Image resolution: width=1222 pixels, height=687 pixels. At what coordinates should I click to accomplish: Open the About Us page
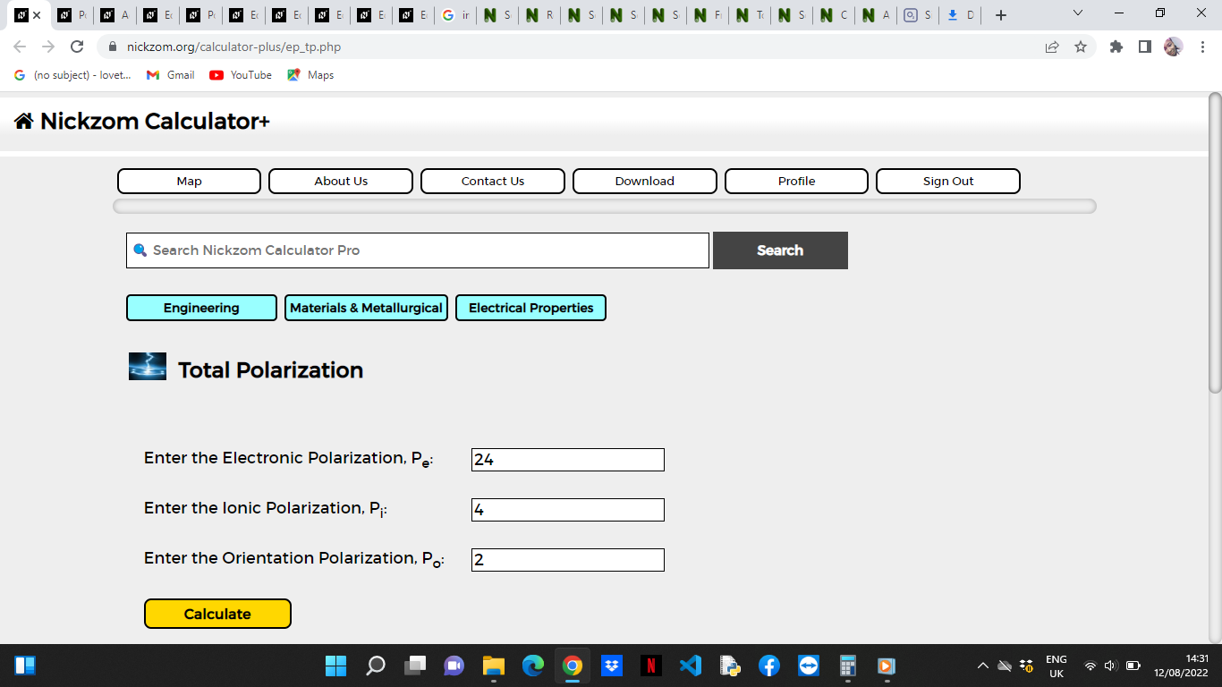click(341, 181)
